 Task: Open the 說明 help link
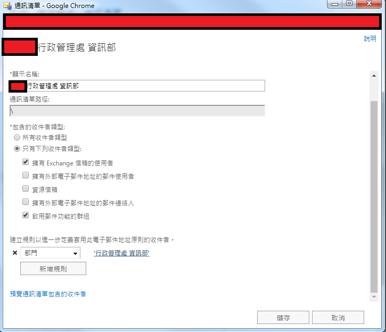click(x=370, y=39)
